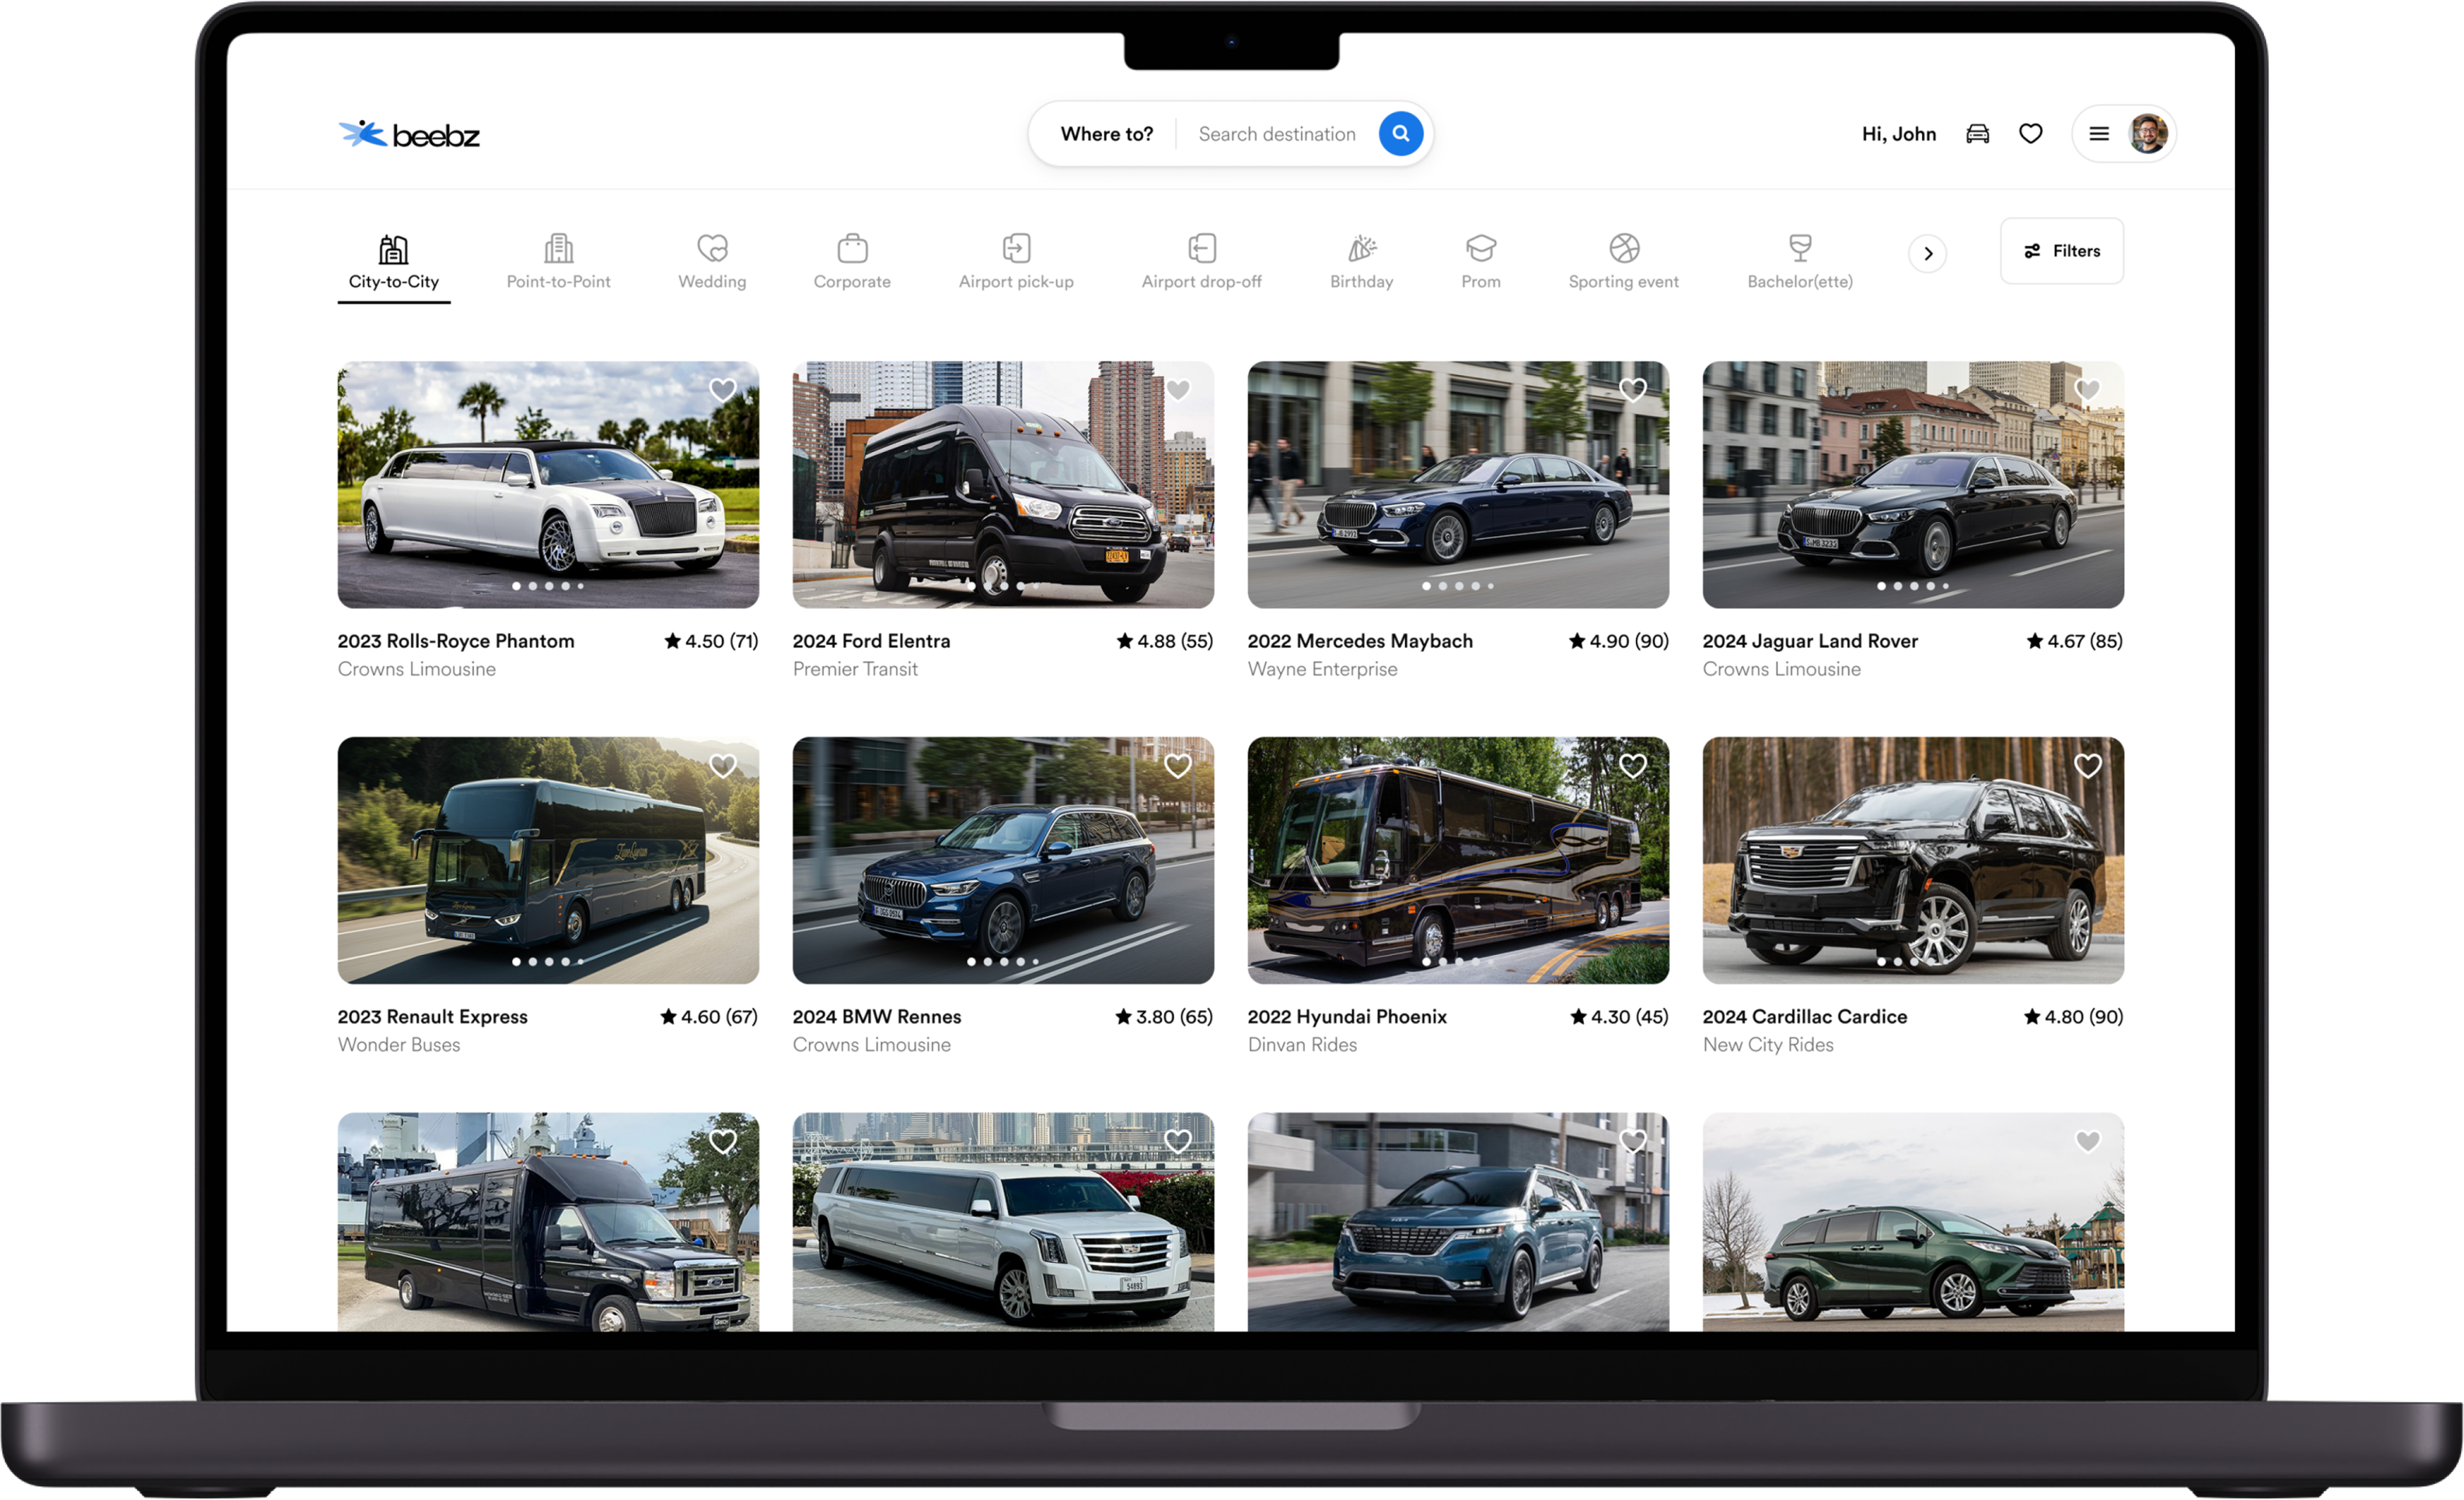
Task: Open the 2024 Ford Elentra title
Action: (x=872, y=641)
